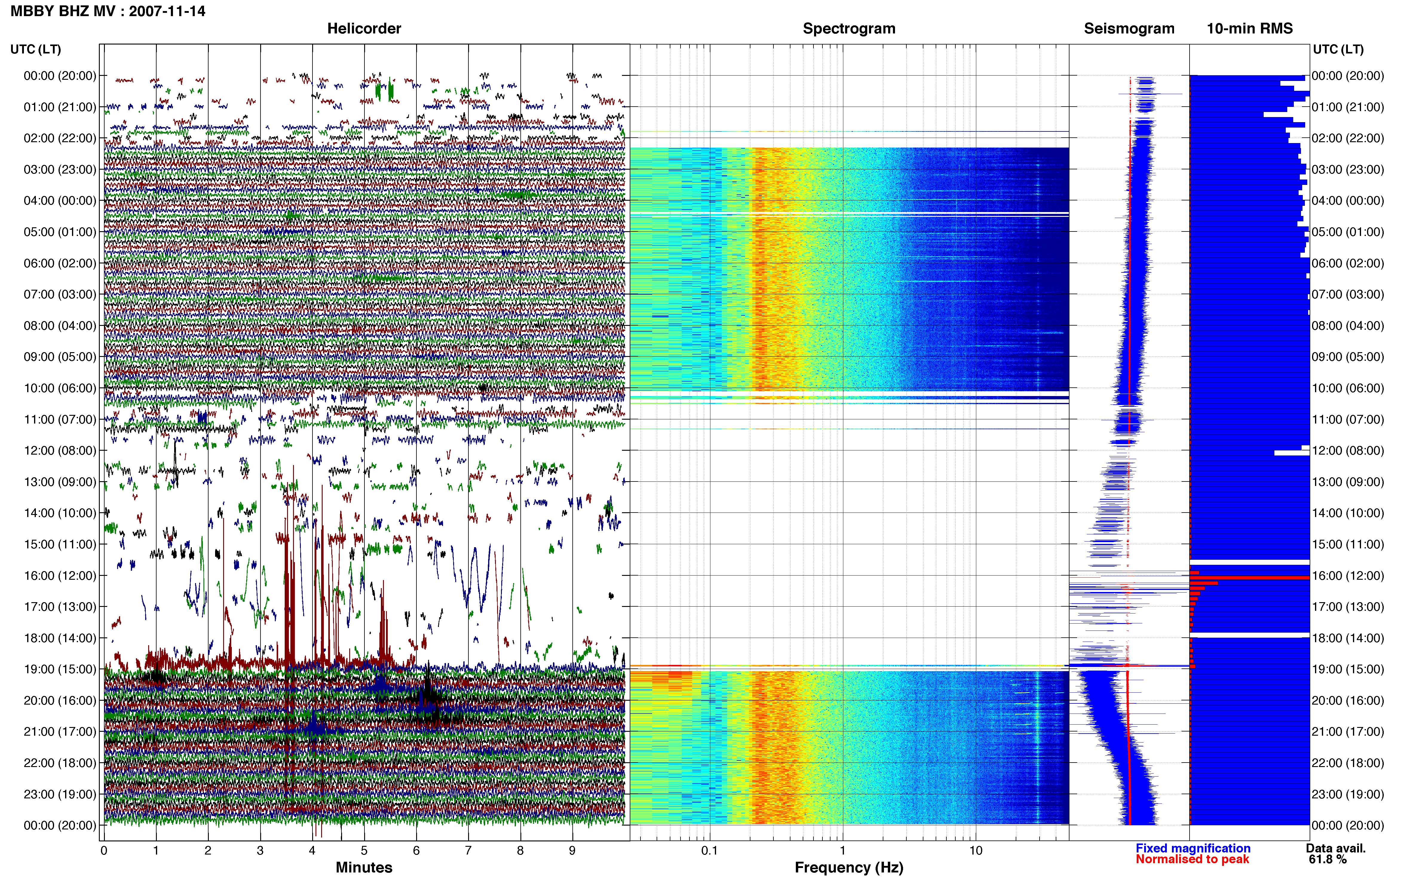Click the 'Helicorder' panel heading

[x=364, y=29]
